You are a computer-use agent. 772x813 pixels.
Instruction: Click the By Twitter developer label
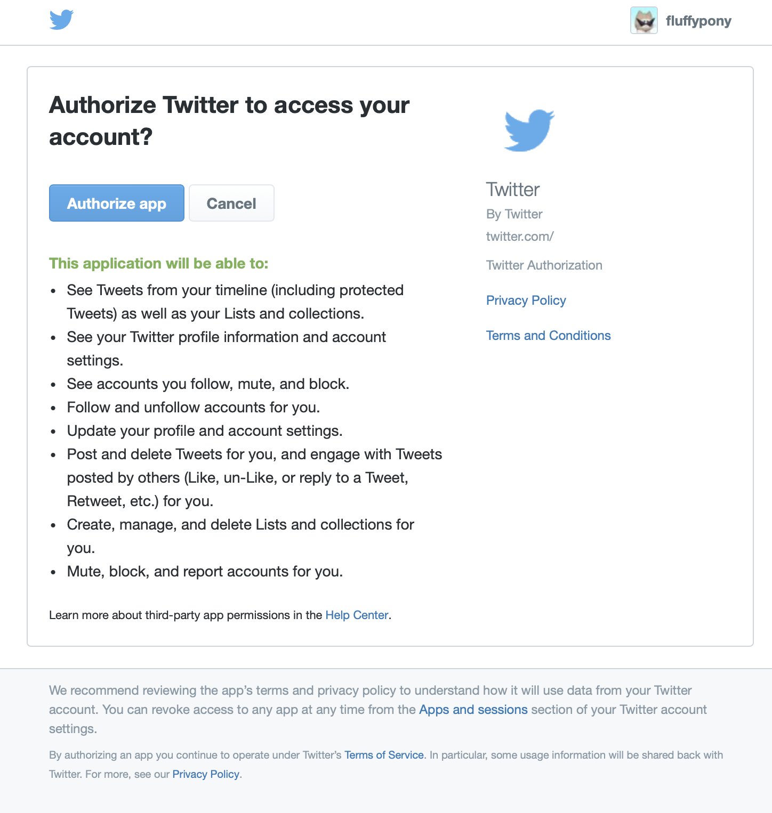click(514, 214)
